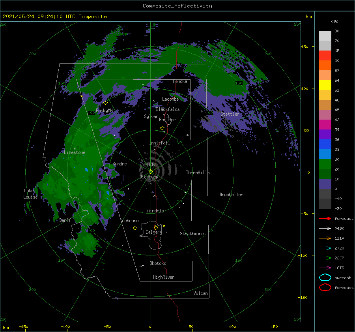Click the red forecast arrow legend icon
The image size is (355, 332).
point(325,218)
